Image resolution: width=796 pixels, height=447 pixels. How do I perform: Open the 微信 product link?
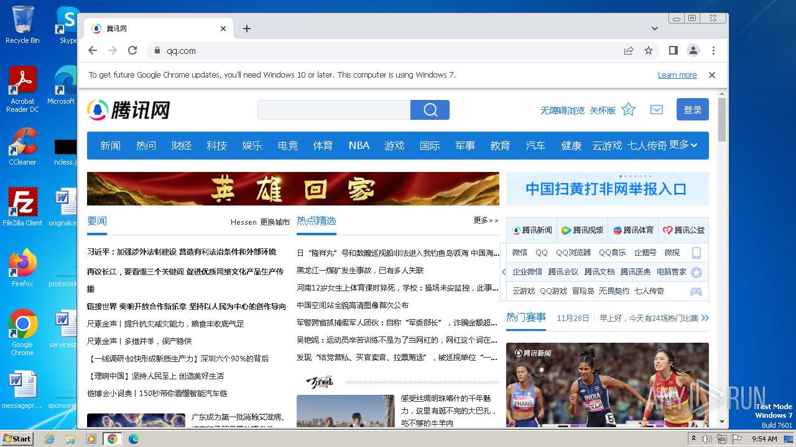pos(520,253)
